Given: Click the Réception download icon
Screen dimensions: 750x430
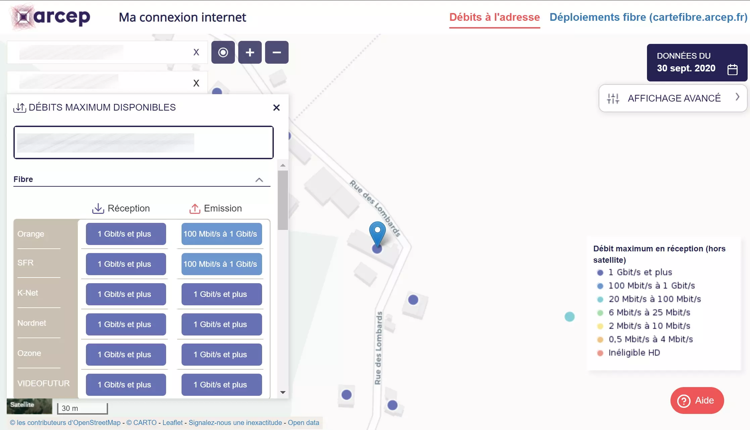Looking at the screenshot, I should pyautogui.click(x=98, y=208).
